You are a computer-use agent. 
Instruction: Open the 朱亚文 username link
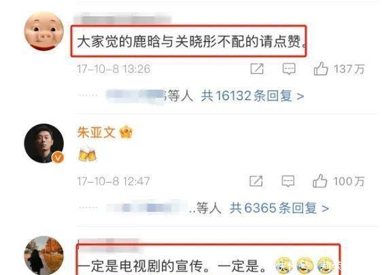click(x=97, y=132)
